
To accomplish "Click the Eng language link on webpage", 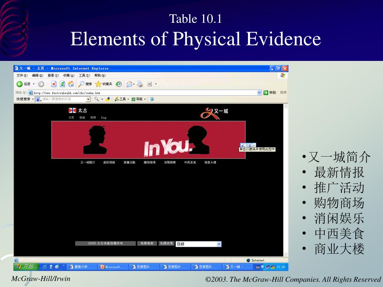I will [x=104, y=118].
